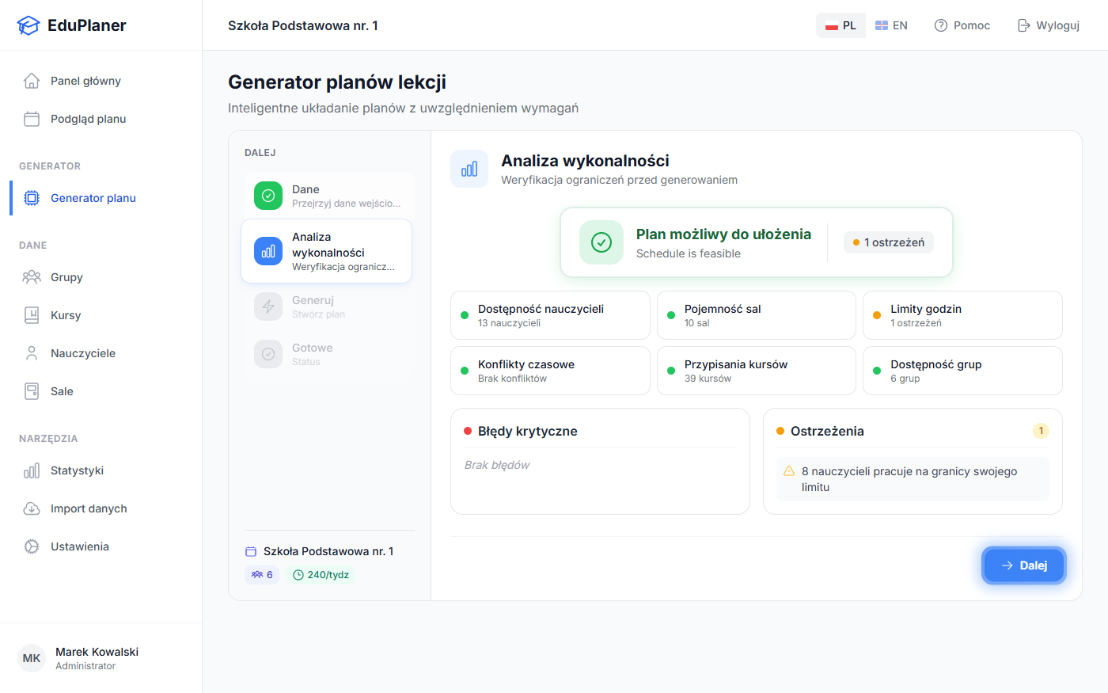Click the Limity godzin check card
The height and width of the screenshot is (693, 1108).
[x=962, y=315]
